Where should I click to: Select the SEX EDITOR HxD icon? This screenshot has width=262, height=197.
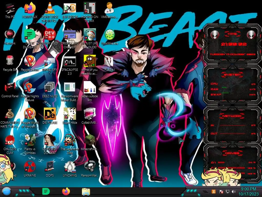70,10
